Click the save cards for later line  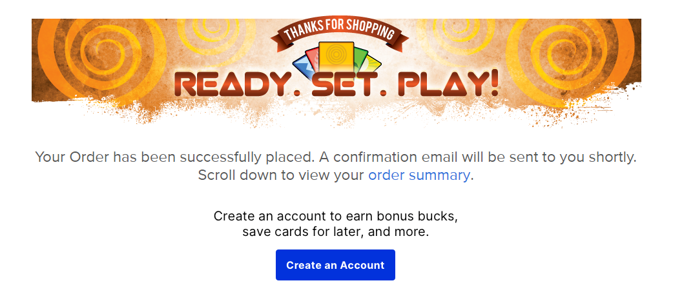click(336, 232)
